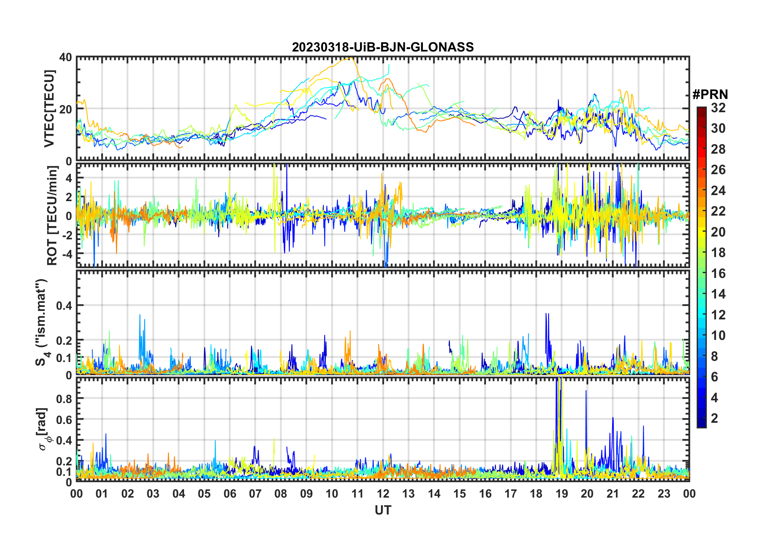Click the -4 tick on ROT axis
Screen dimensions: 766x535
pyautogui.click(x=66, y=254)
